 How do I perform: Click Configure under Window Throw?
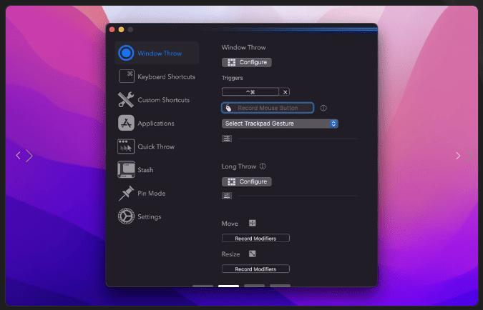point(247,62)
